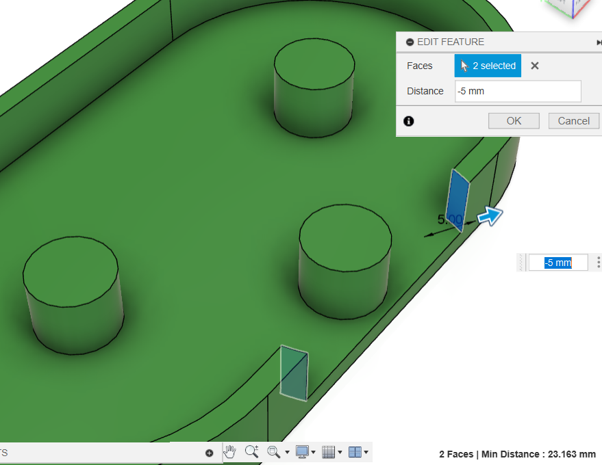Expand the Edit Feature panel side arrow
Viewport: 602px width, 465px height.
[x=599, y=42]
